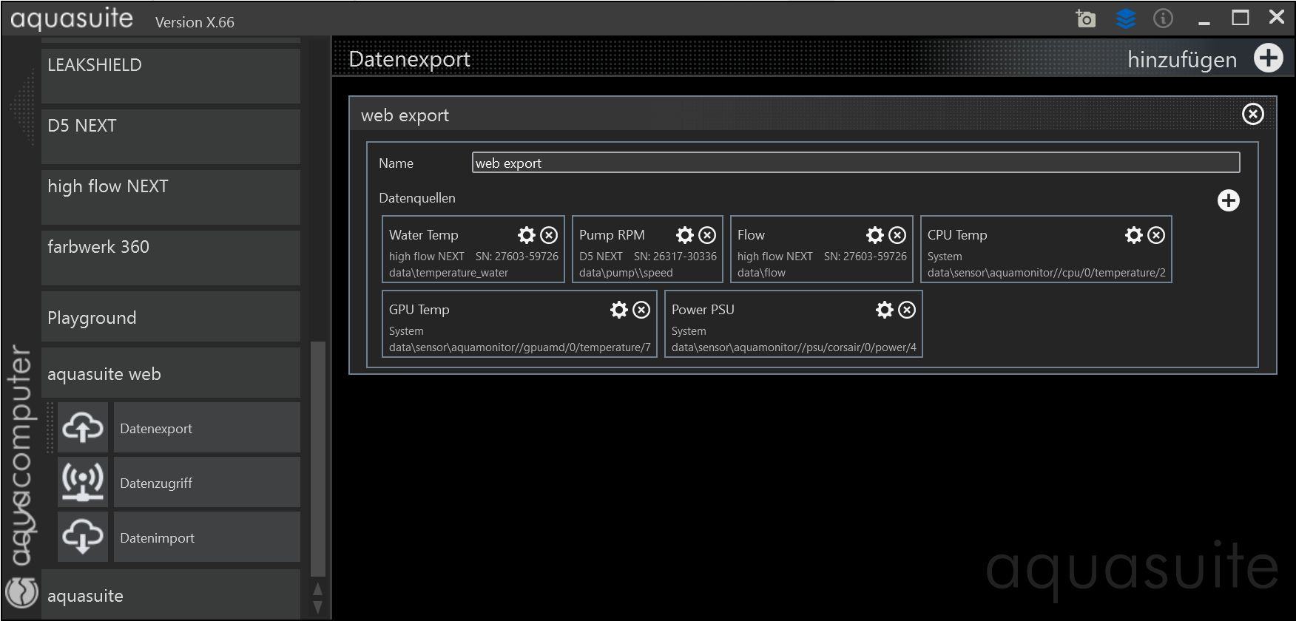The height and width of the screenshot is (621, 1296).
Task: Click the sidebar scroll up arrow
Action: point(317,589)
